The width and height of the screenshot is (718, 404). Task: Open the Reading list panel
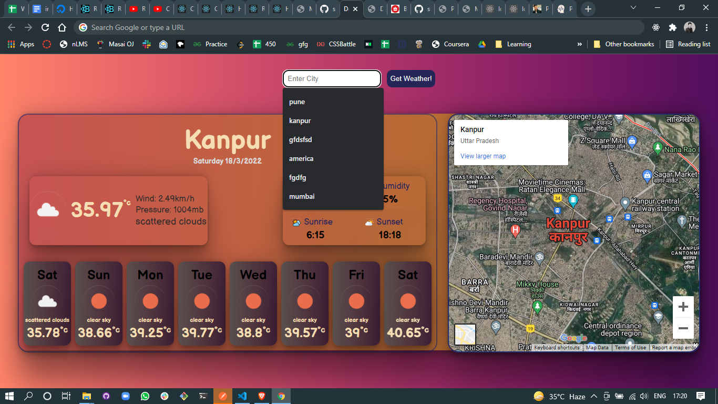click(688, 44)
